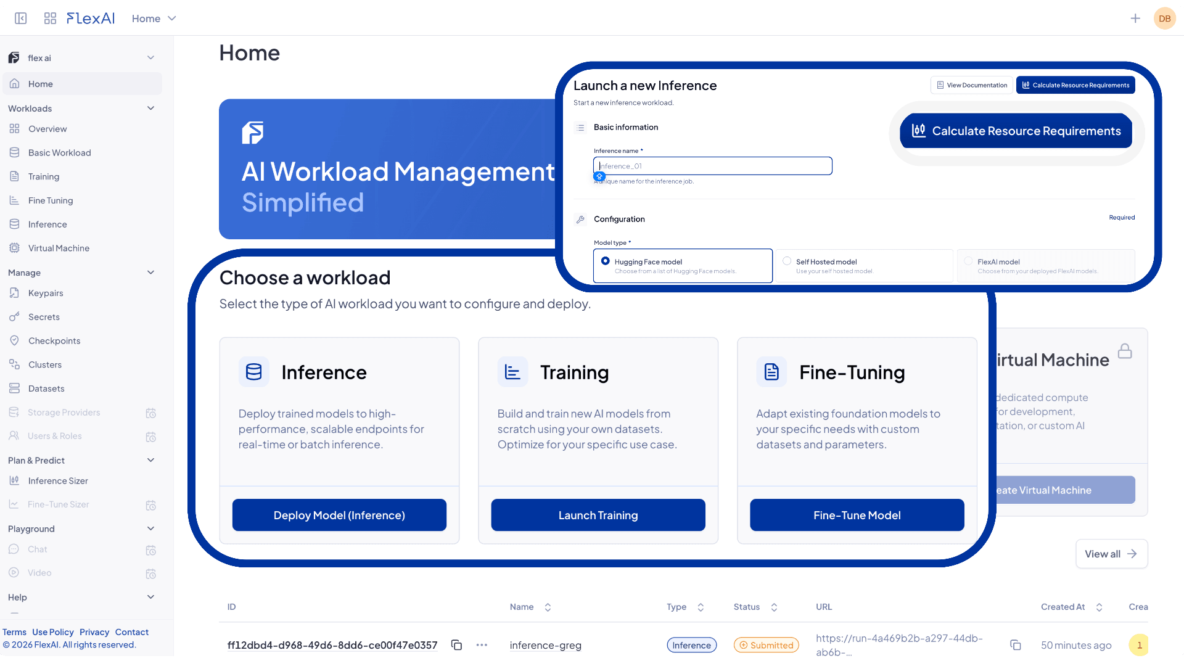The width and height of the screenshot is (1184, 666).
Task: Open the Terms link
Action: tap(14, 633)
